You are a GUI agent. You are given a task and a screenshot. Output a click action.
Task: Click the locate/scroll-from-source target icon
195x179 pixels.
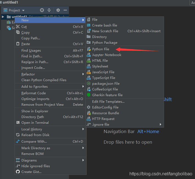pos(42,10)
